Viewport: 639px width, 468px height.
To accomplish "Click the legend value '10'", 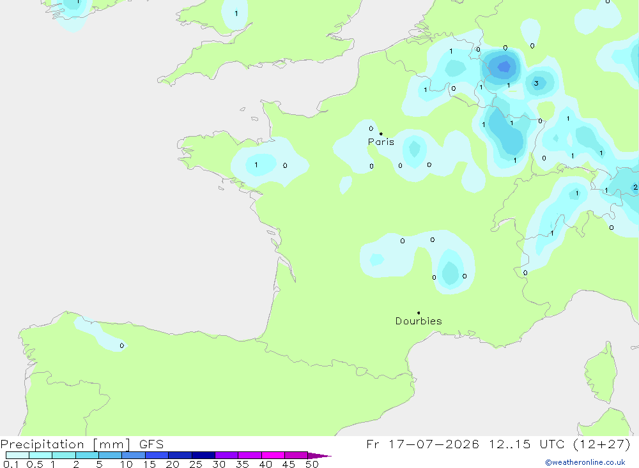I will (127, 464).
